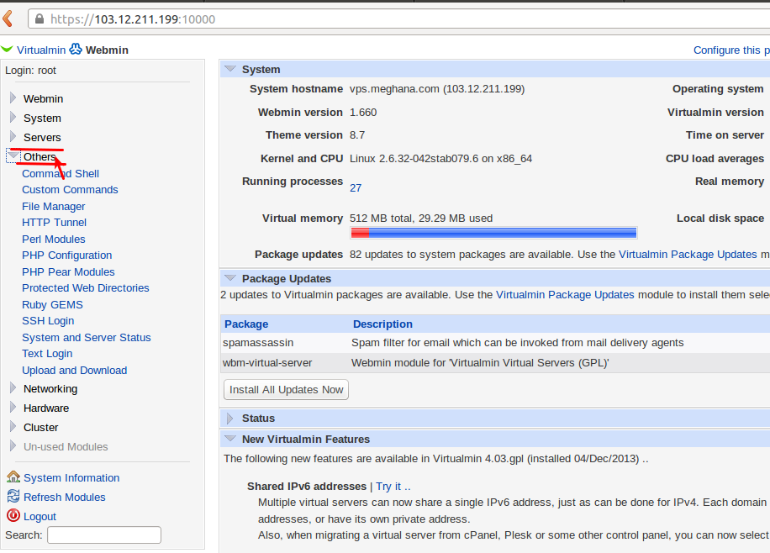Collapse the Others category arrow

13,156
